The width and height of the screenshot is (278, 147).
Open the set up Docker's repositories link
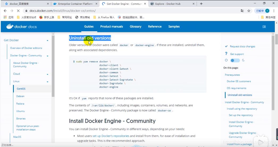pyautogui.click(x=111, y=136)
